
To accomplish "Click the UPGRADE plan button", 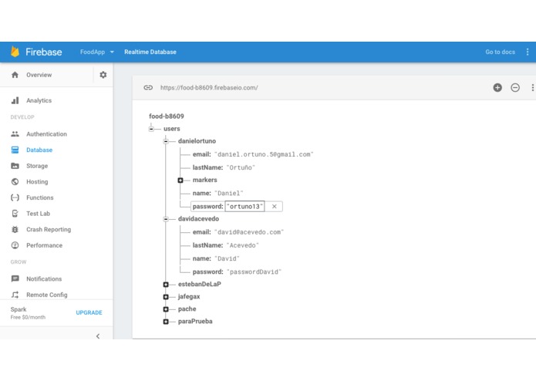I will (89, 312).
